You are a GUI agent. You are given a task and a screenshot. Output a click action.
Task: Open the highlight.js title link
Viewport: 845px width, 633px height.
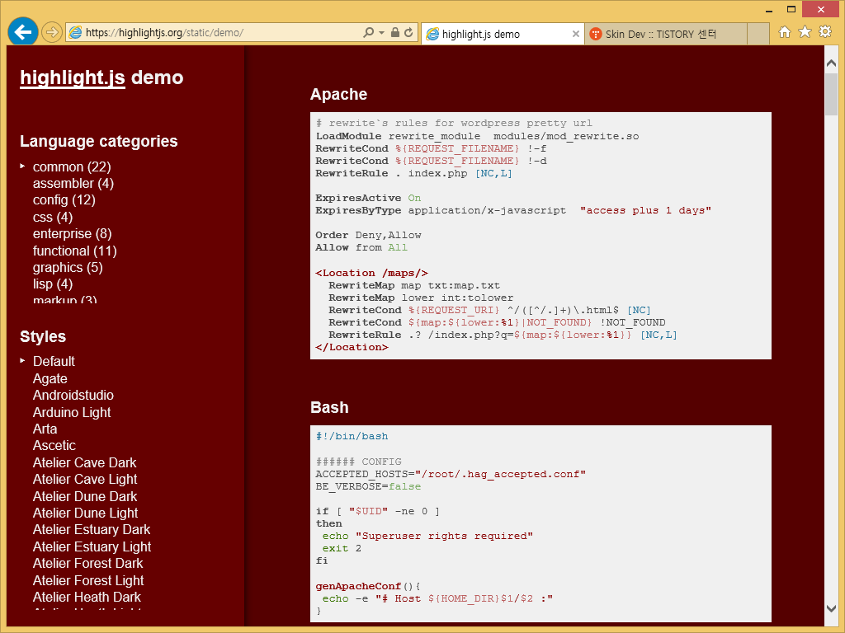click(x=73, y=77)
